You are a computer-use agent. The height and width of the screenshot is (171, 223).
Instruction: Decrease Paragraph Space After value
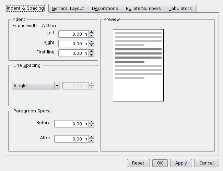pyautogui.click(x=91, y=141)
